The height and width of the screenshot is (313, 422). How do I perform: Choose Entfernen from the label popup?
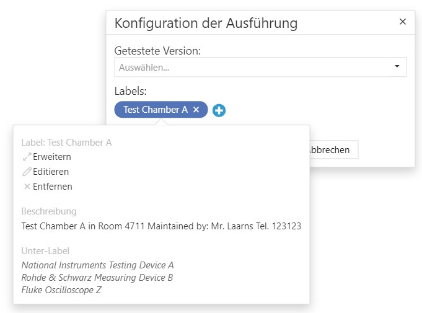(52, 187)
